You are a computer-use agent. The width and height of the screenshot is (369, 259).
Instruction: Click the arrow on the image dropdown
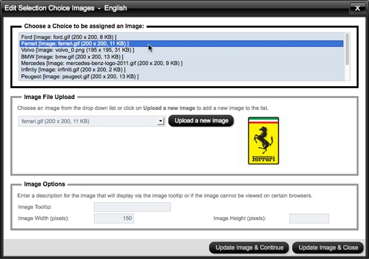[x=161, y=122]
